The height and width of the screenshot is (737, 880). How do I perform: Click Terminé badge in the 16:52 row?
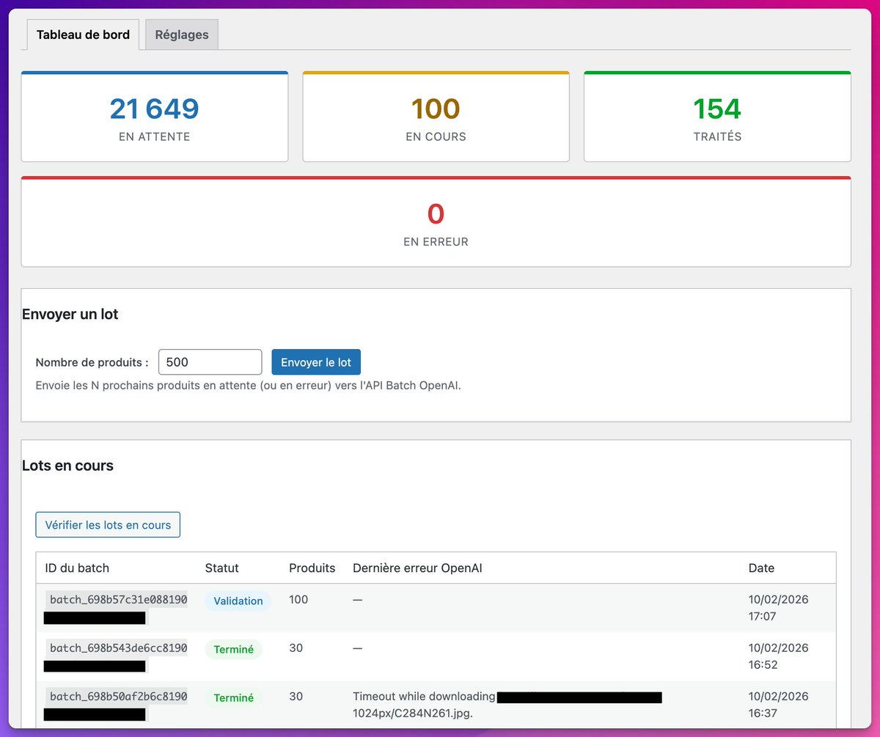point(233,649)
